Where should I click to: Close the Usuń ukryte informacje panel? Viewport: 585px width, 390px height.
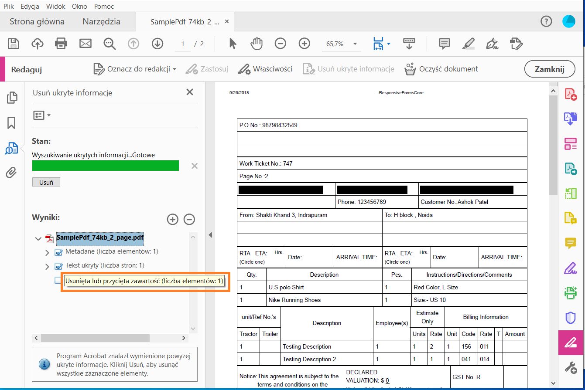pyautogui.click(x=189, y=92)
